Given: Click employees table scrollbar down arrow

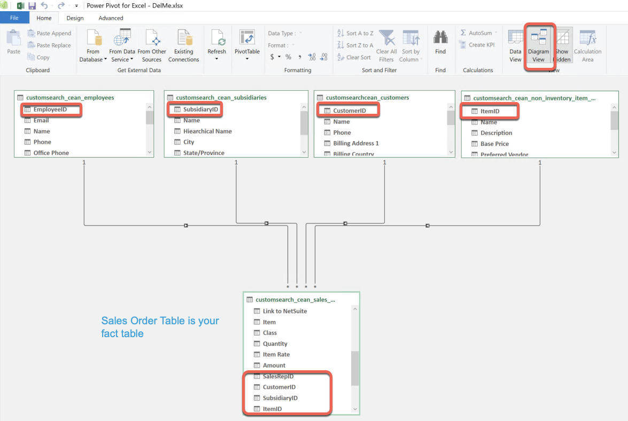Looking at the screenshot, I should 150,152.
